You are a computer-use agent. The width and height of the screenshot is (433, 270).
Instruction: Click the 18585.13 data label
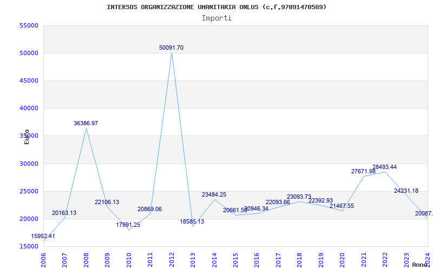[192, 221]
